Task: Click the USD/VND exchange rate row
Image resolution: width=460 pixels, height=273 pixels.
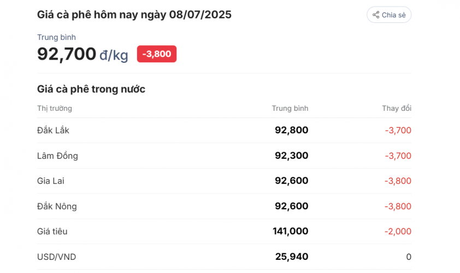Action: [224, 257]
